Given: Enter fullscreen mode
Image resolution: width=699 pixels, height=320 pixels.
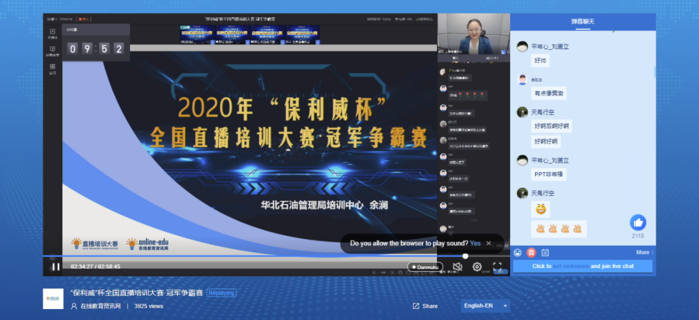Looking at the screenshot, I should (x=497, y=266).
